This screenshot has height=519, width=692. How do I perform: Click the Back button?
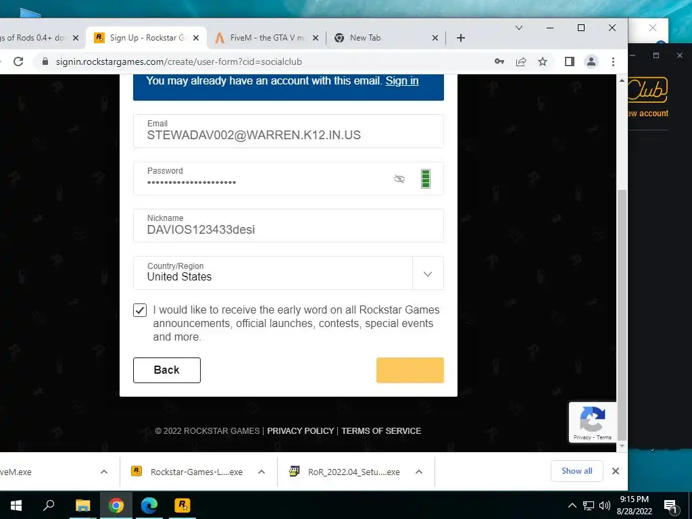(167, 370)
